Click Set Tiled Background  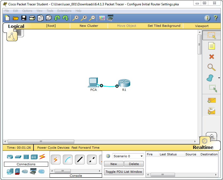[164, 26]
